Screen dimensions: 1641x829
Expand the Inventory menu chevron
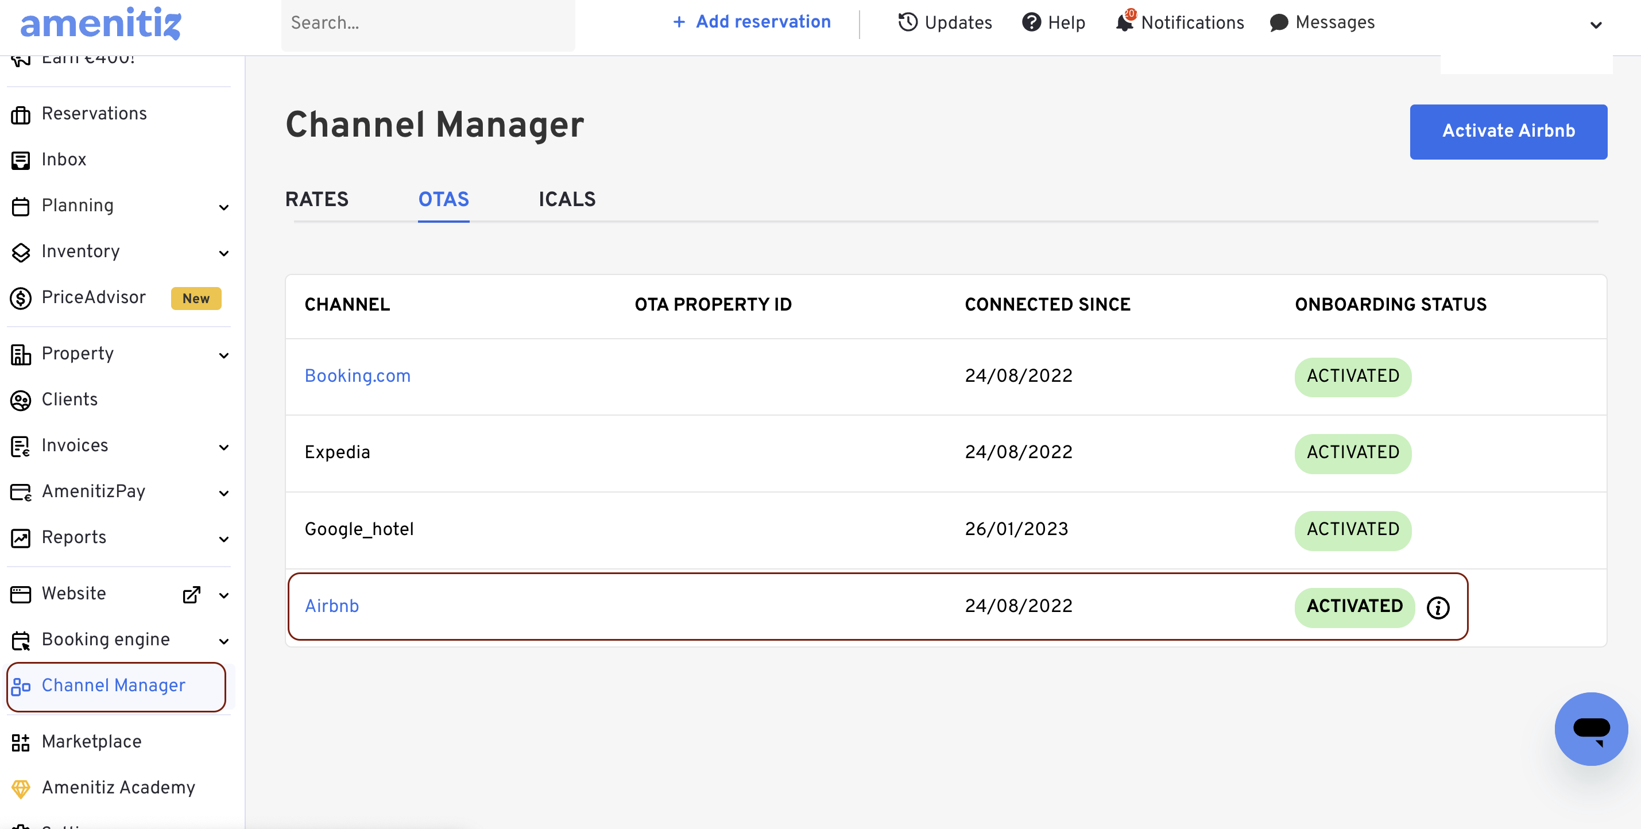[223, 253]
